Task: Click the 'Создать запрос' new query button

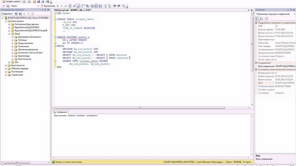Action: pyautogui.click(x=9, y=2)
